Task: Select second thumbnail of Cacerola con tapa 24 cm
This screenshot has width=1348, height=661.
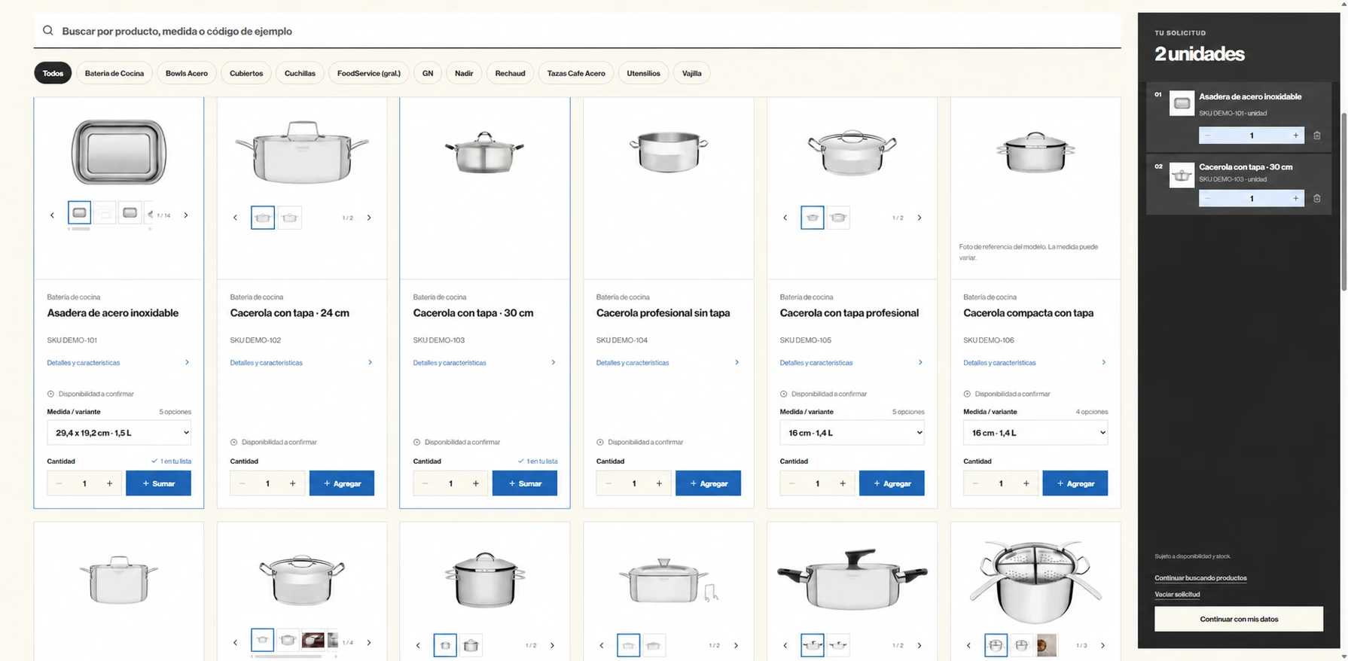Action: tap(290, 218)
